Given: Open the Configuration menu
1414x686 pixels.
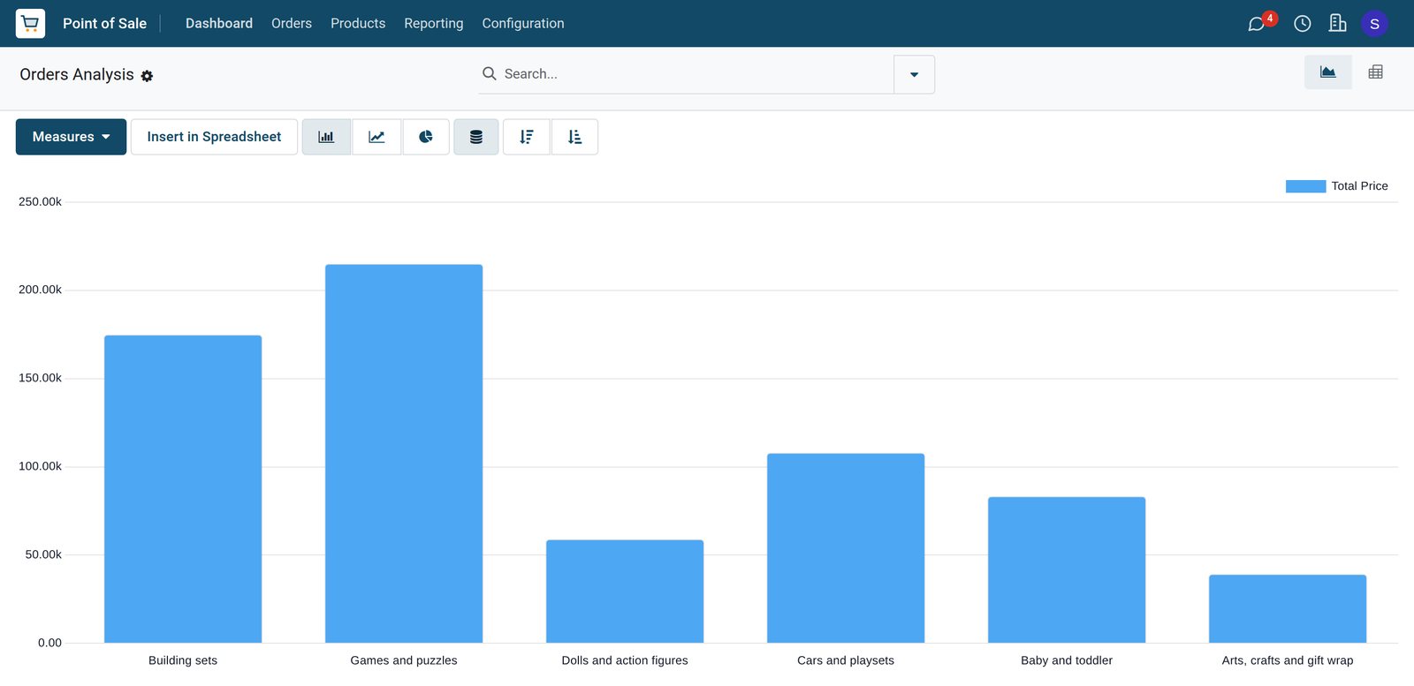Looking at the screenshot, I should (x=523, y=23).
